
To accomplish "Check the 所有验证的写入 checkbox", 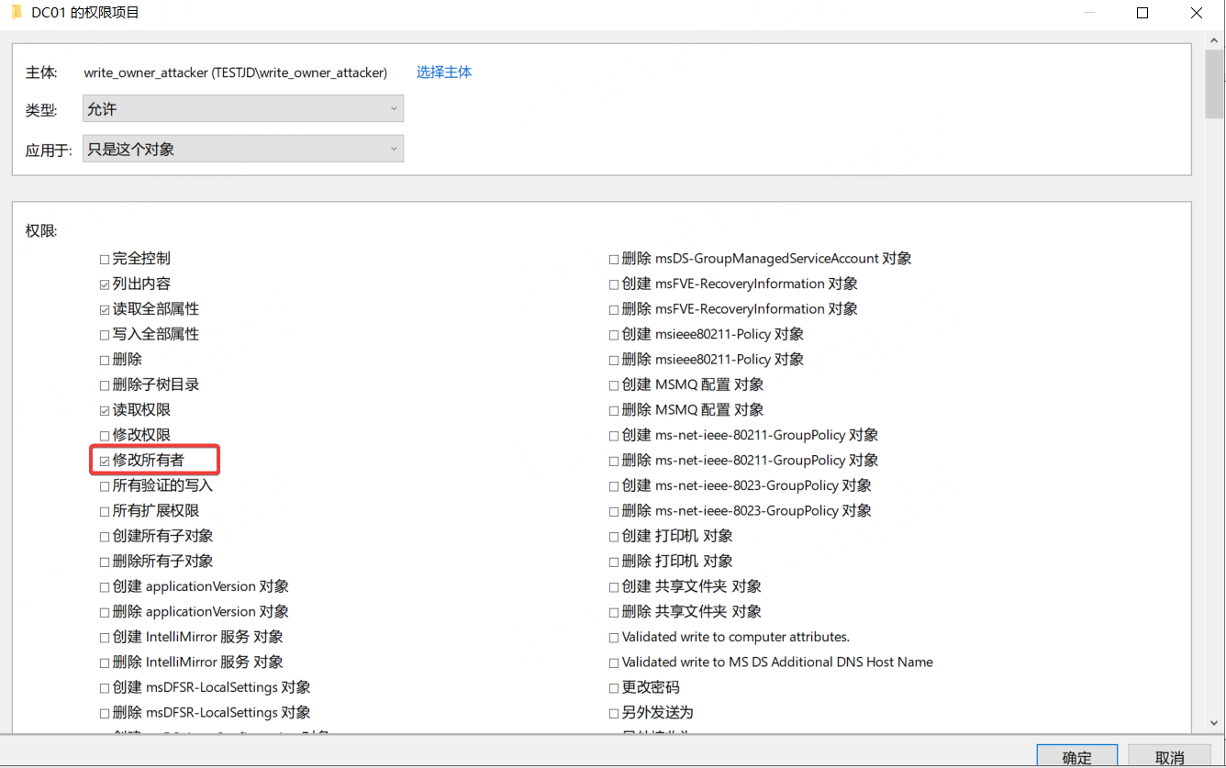I will click(105, 486).
